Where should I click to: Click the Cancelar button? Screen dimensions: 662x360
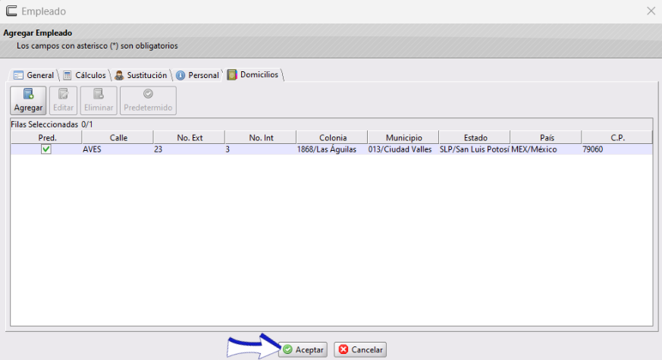click(x=360, y=349)
